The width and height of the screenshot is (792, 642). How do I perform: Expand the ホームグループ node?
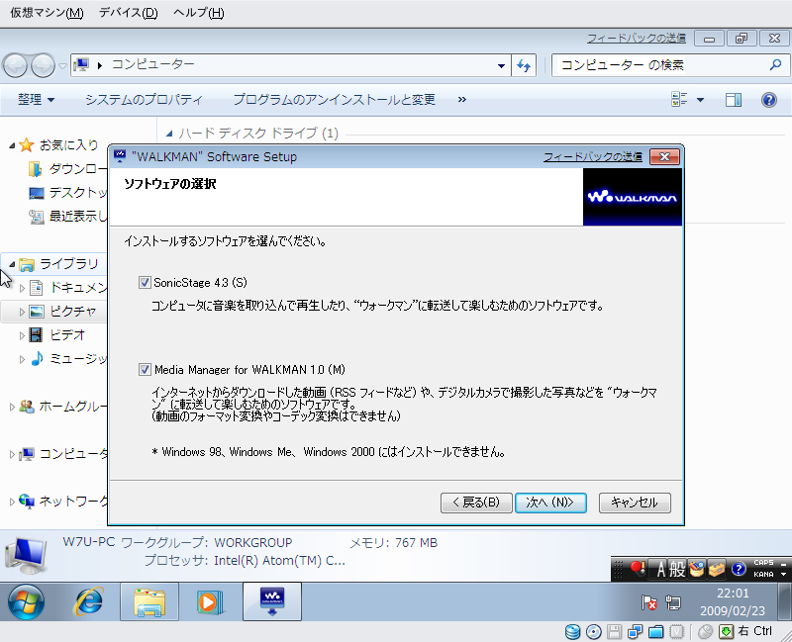12,407
